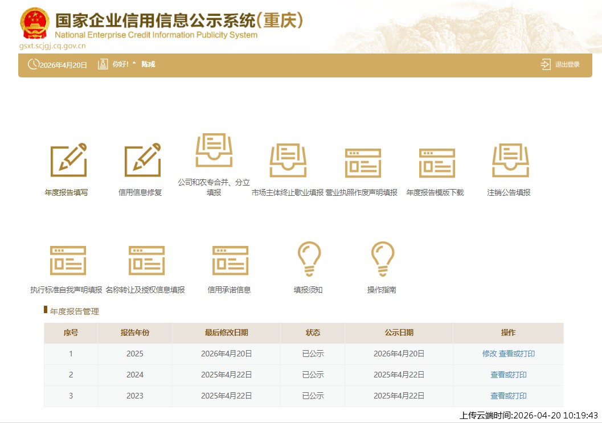The image size is (602, 423).
Task: View 填报须知 lightbulb icon
Action: coord(309,259)
